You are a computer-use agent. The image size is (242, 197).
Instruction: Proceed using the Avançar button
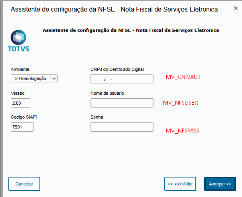220,184
